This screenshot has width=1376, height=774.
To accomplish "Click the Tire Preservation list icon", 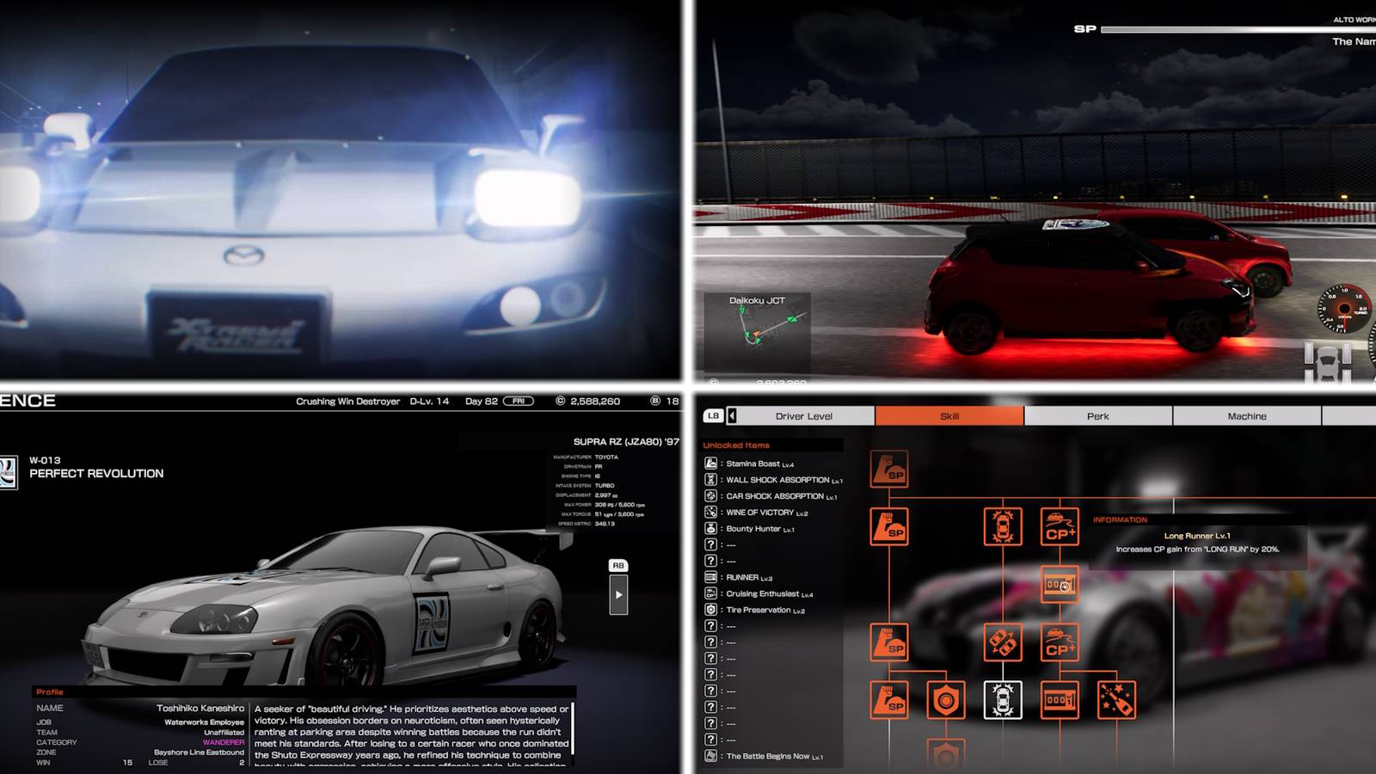I will coord(710,610).
